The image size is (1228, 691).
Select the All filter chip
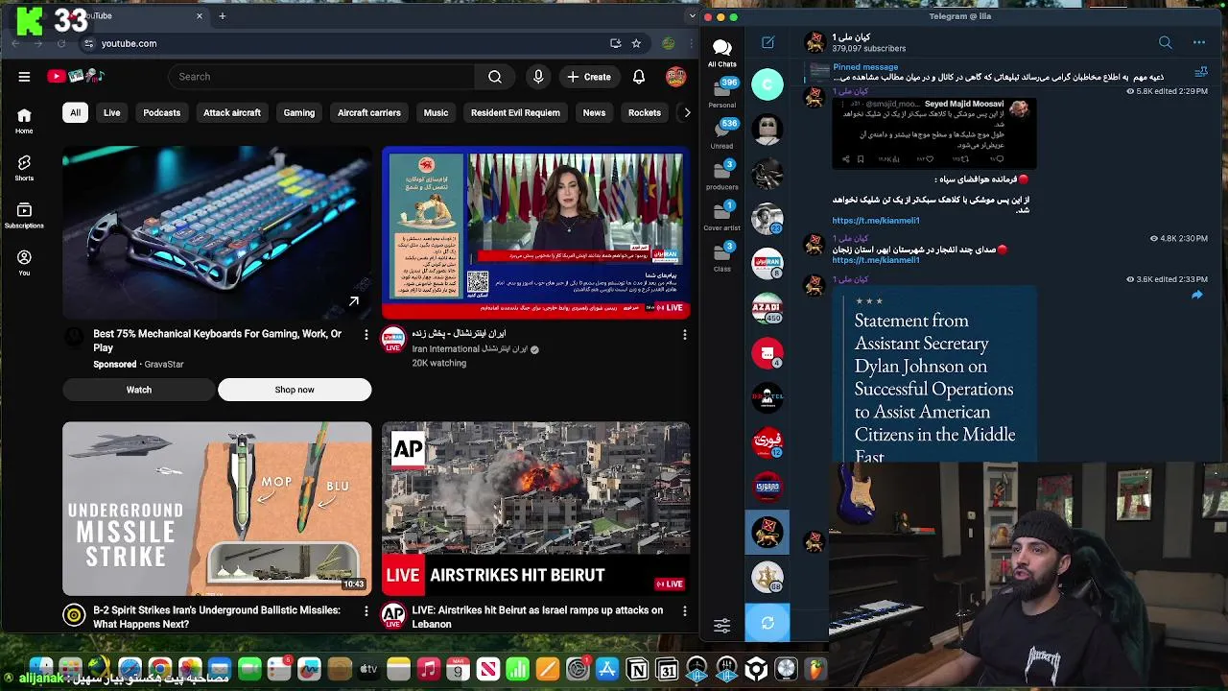tap(75, 112)
